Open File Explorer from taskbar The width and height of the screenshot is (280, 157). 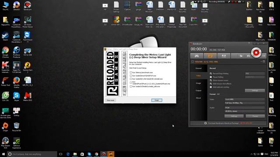(75, 154)
